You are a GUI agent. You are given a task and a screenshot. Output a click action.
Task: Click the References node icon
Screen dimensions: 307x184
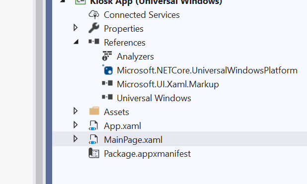[94, 42]
